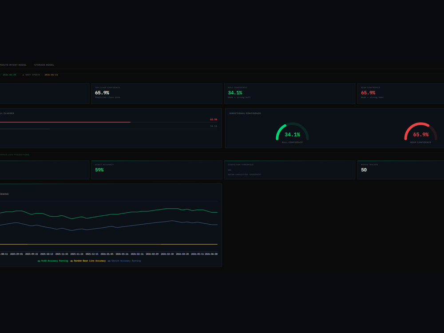The height and width of the screenshot is (333, 444).
Task: Click the red 65.9% value inside bear gauge
Action: click(x=421, y=135)
